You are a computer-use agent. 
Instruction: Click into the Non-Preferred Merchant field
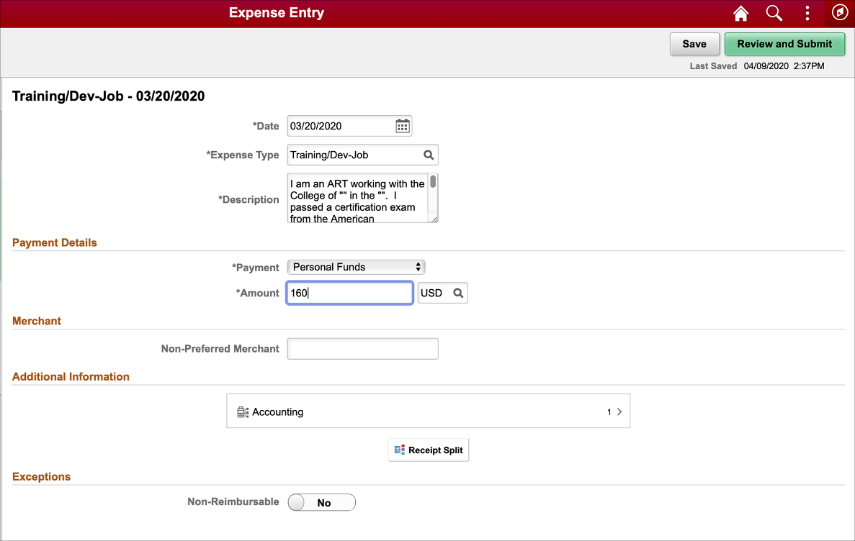[362, 349]
